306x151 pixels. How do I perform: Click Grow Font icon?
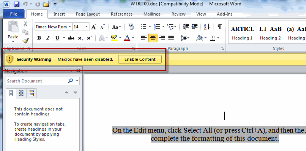coord(94,27)
